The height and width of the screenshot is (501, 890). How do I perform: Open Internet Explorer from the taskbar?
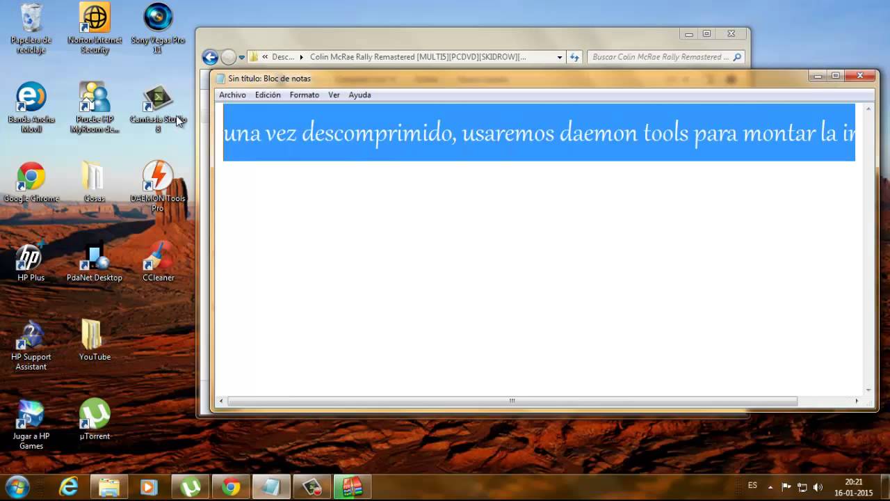(x=69, y=487)
